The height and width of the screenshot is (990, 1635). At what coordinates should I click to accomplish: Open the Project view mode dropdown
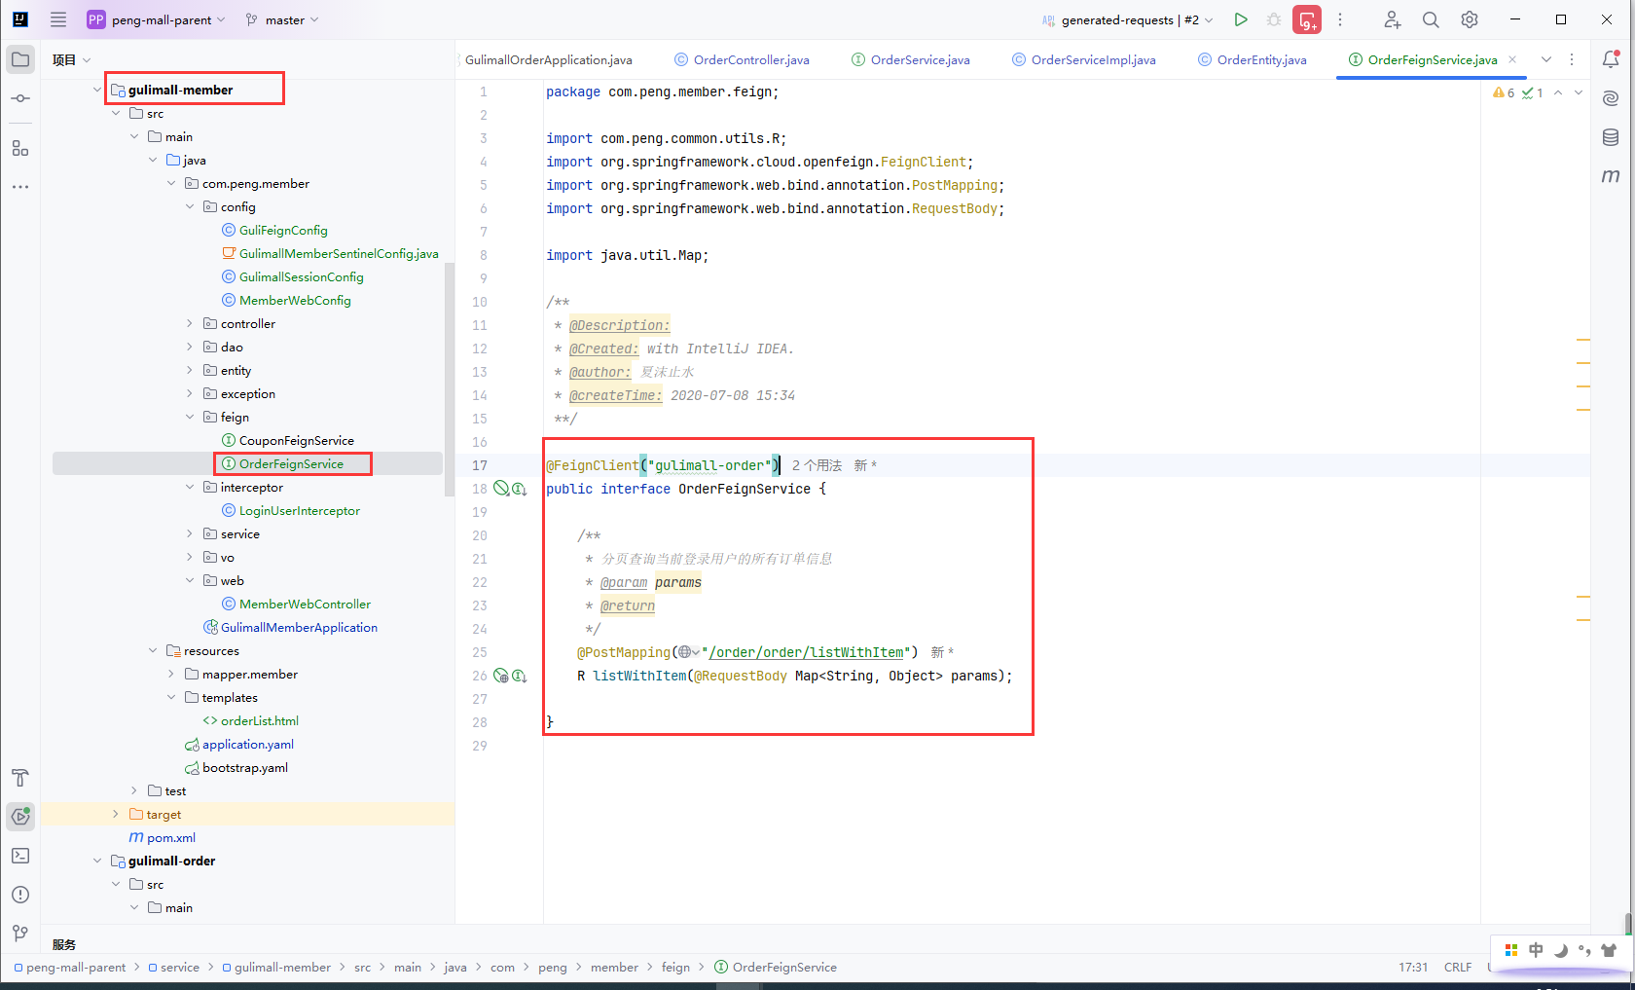pyautogui.click(x=72, y=59)
